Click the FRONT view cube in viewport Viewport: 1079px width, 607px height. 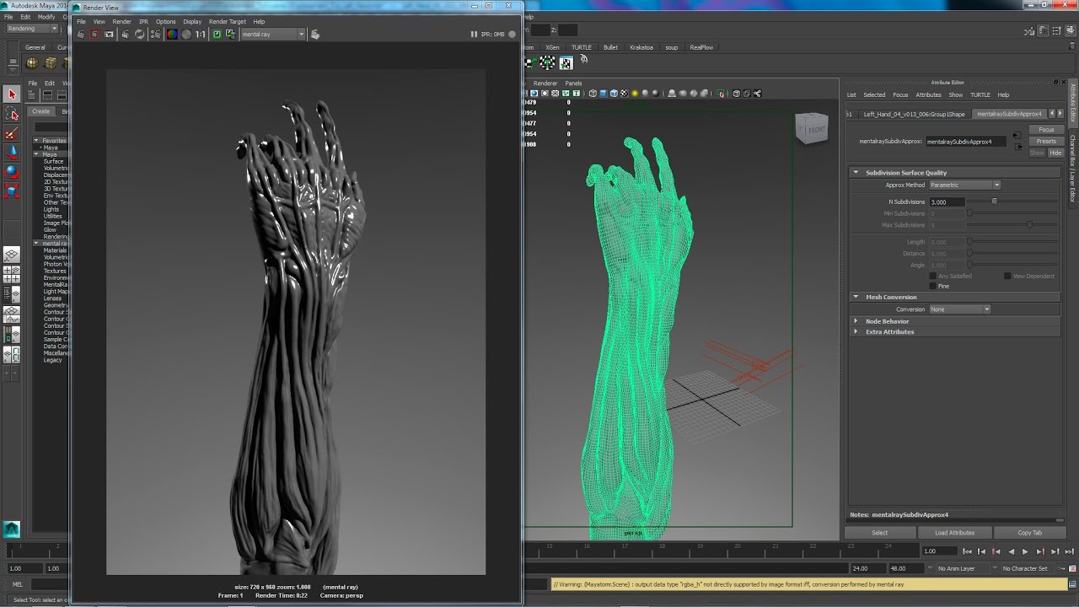click(813, 128)
